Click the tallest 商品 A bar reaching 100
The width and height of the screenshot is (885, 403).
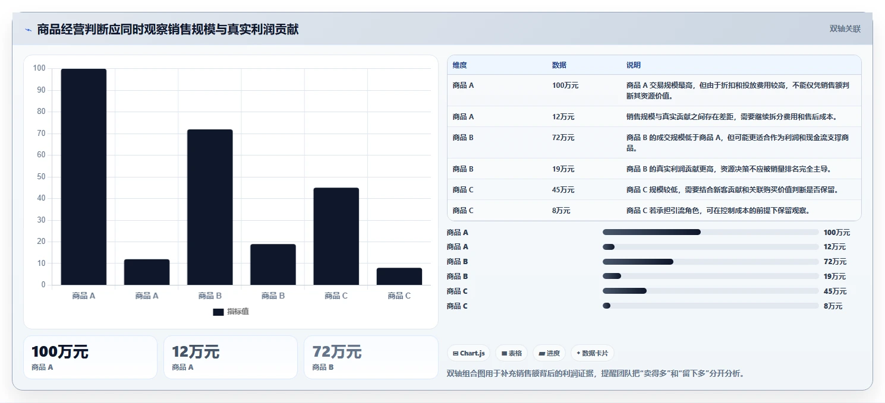[84, 177]
